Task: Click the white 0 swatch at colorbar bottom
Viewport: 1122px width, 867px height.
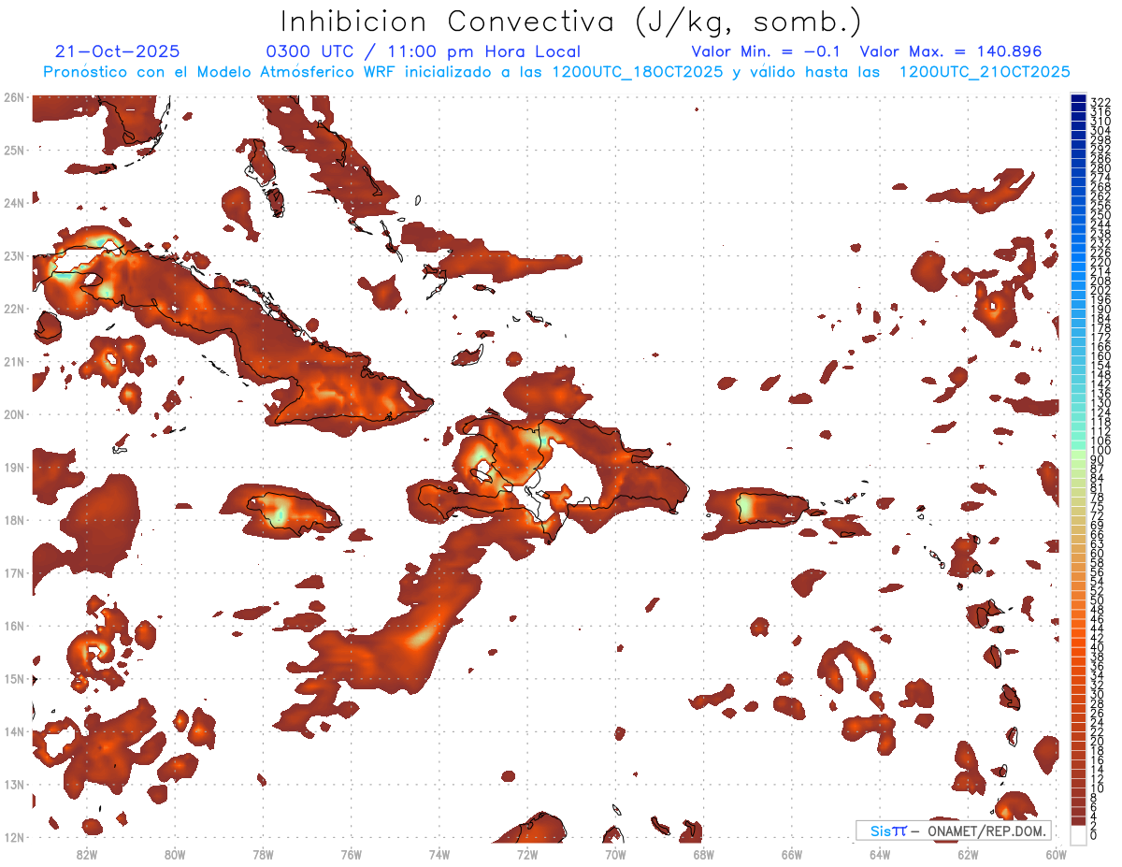Action: pyautogui.click(x=1078, y=834)
